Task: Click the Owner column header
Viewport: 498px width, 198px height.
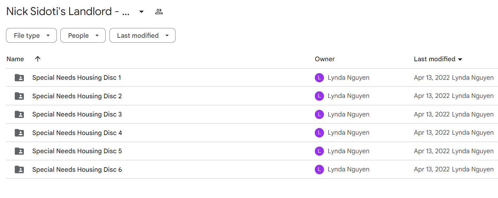Action: (x=325, y=59)
